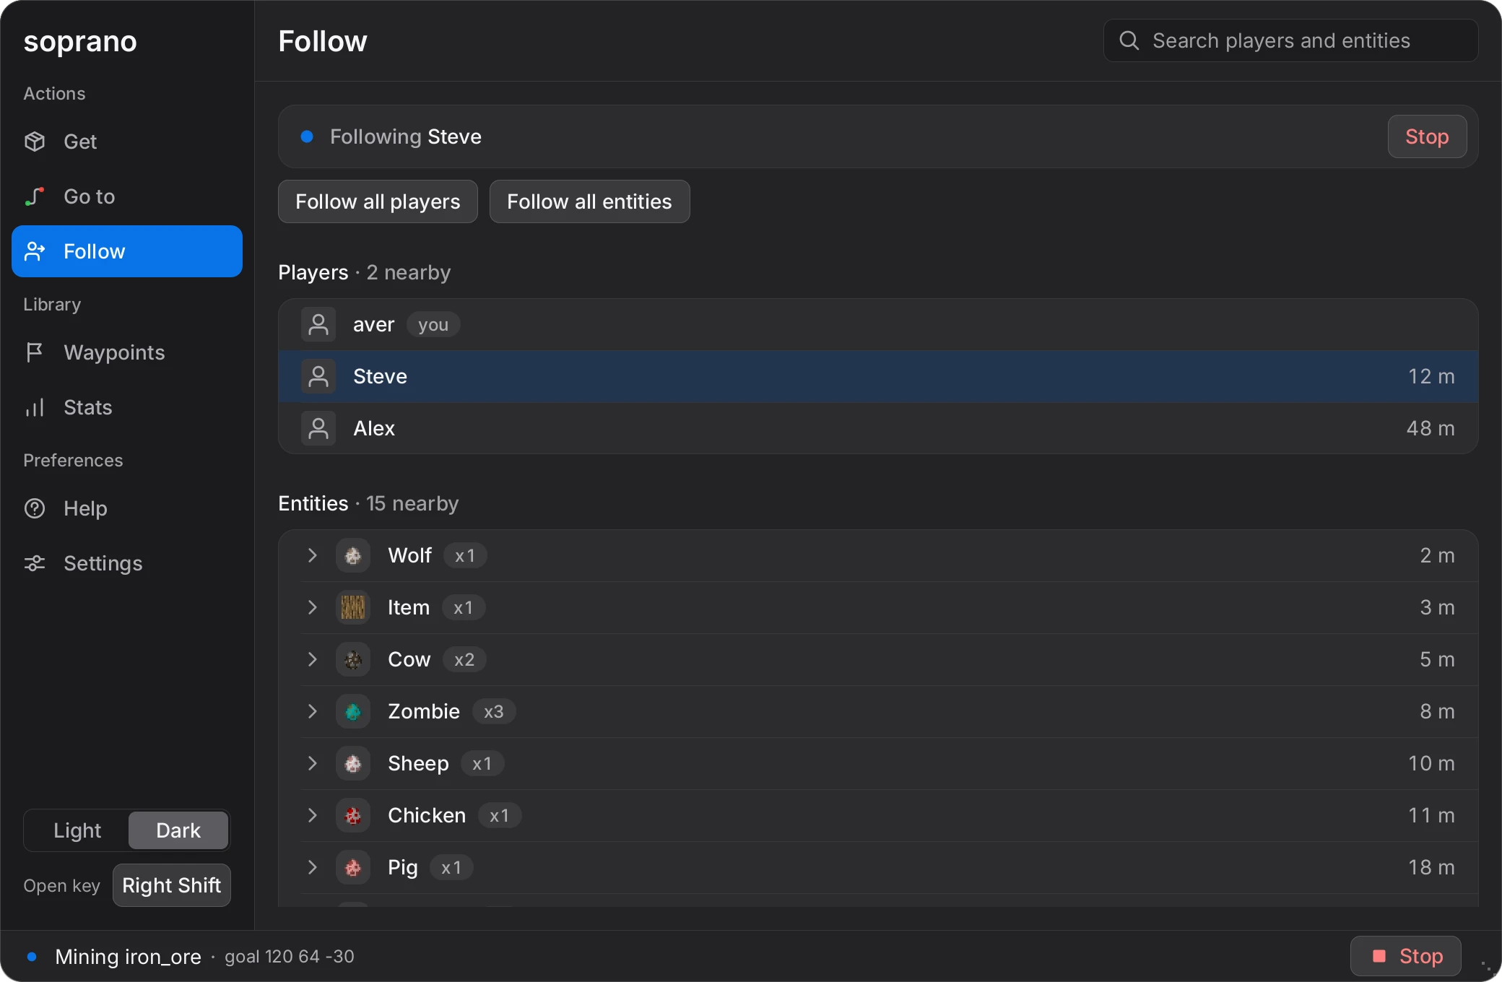This screenshot has height=982, width=1502.
Task: Click the Zombie x3 count badge
Action: [494, 711]
